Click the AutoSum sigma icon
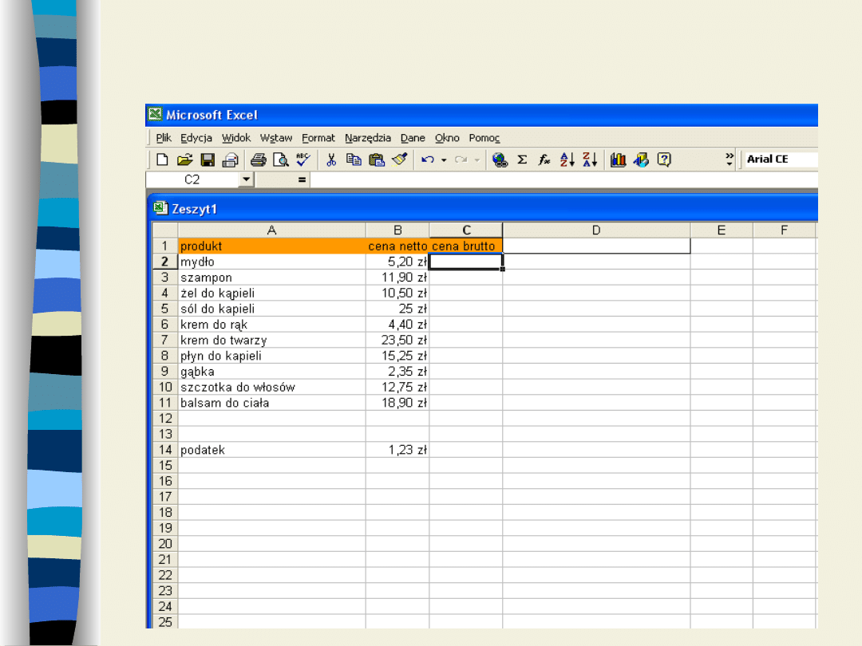The width and height of the screenshot is (862, 646). (x=522, y=160)
